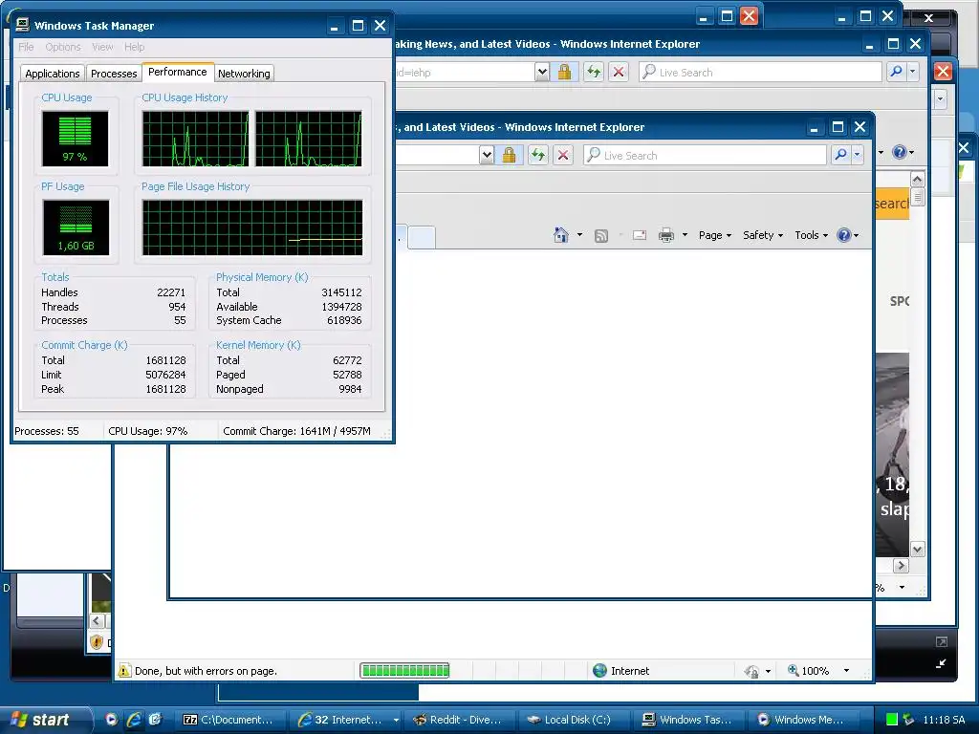Viewport: 979px width, 734px height.
Task: Click the yellow warning icon in the IE status bar
Action: click(123, 670)
